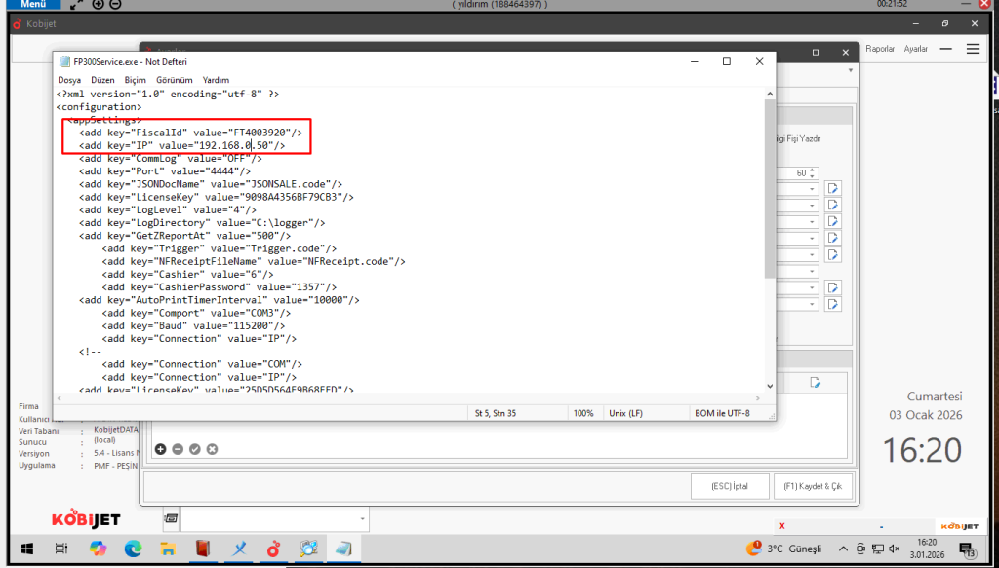Click the speaker volume tray icon
Viewport: 999px width, 568px height.
[x=894, y=549]
